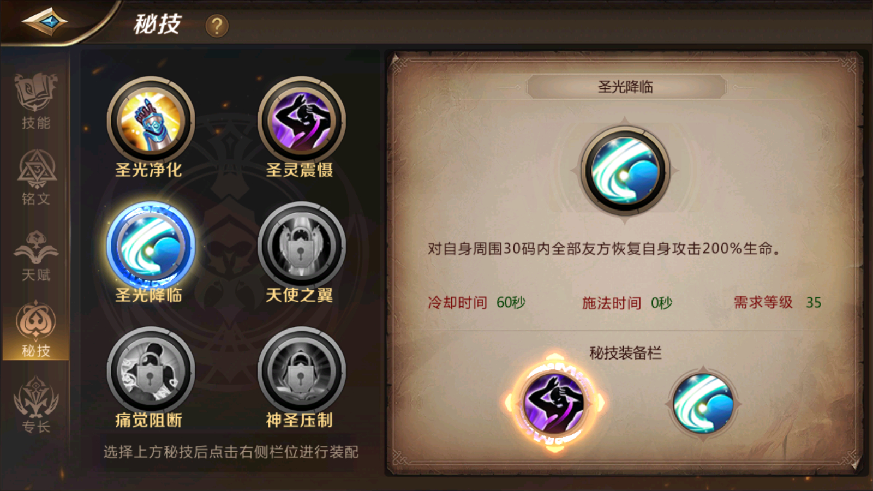Viewport: 873px width, 491px height.
Task: Switch to the 技能 sidebar tab
Action: 36,101
